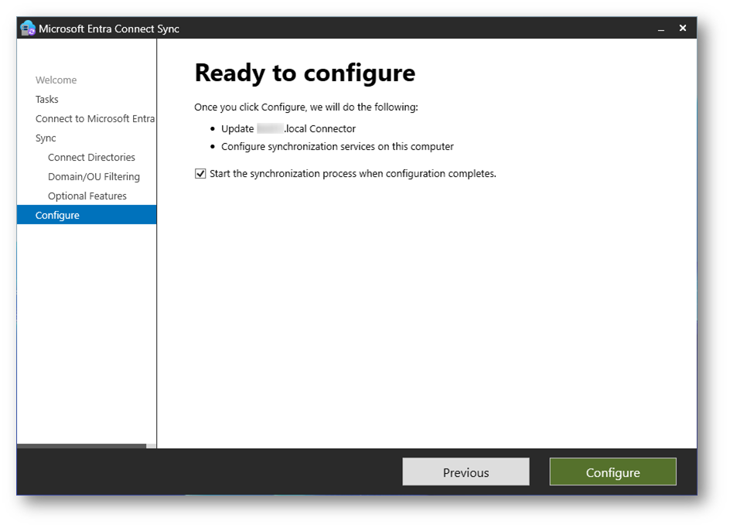Open Connect to Microsoft Entra step
Screen dimensions: 730x528
point(95,119)
